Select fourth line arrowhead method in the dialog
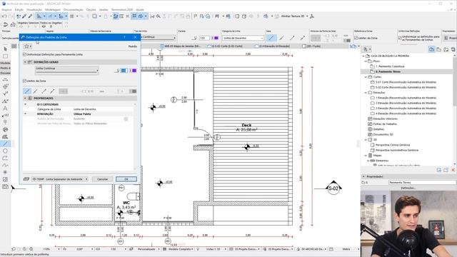457x257 pixels. click(x=52, y=91)
